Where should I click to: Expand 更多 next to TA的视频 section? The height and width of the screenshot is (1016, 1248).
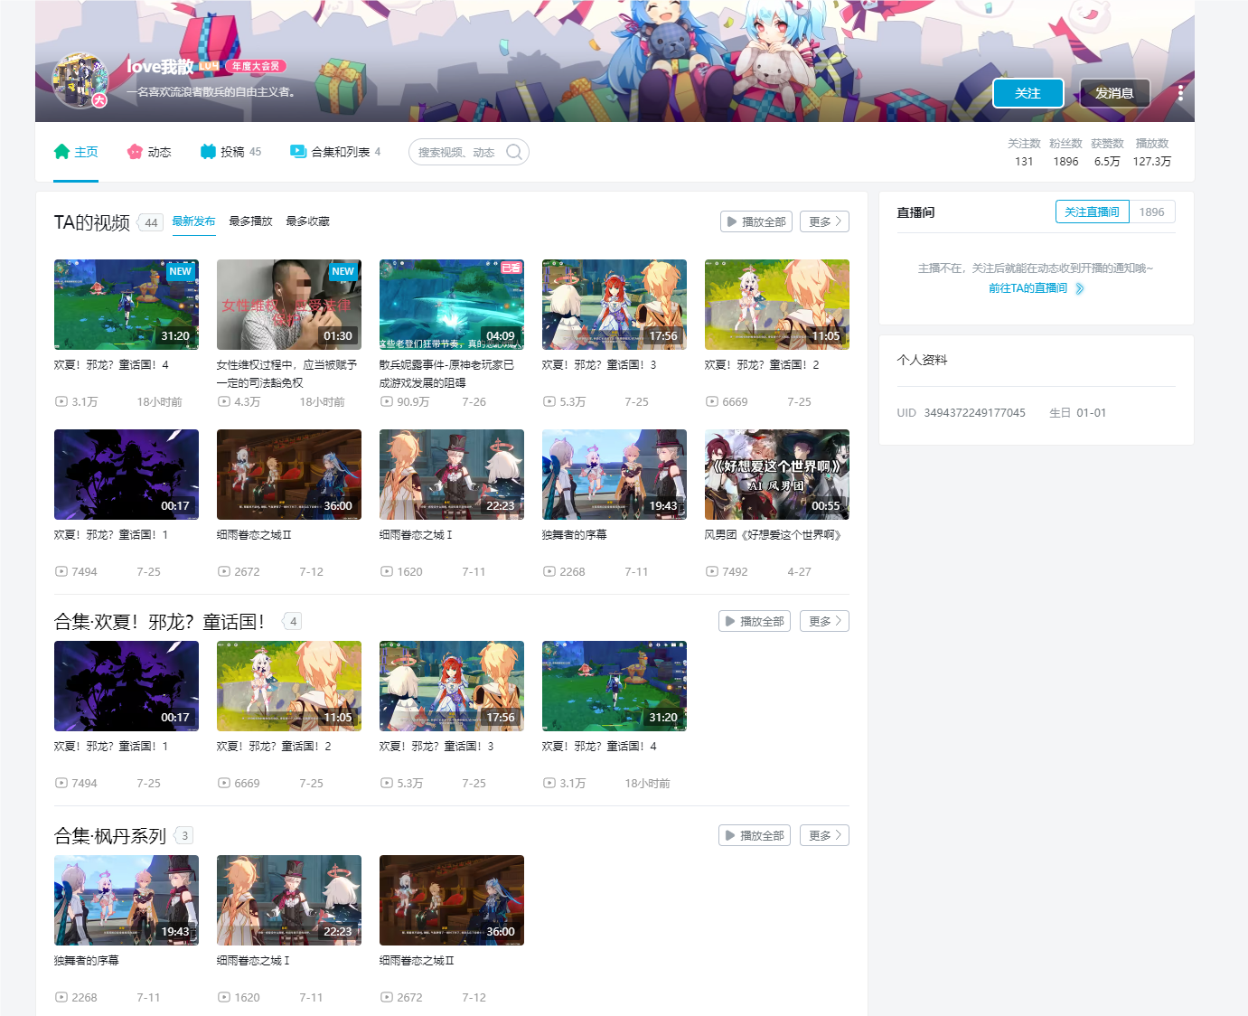tap(823, 221)
